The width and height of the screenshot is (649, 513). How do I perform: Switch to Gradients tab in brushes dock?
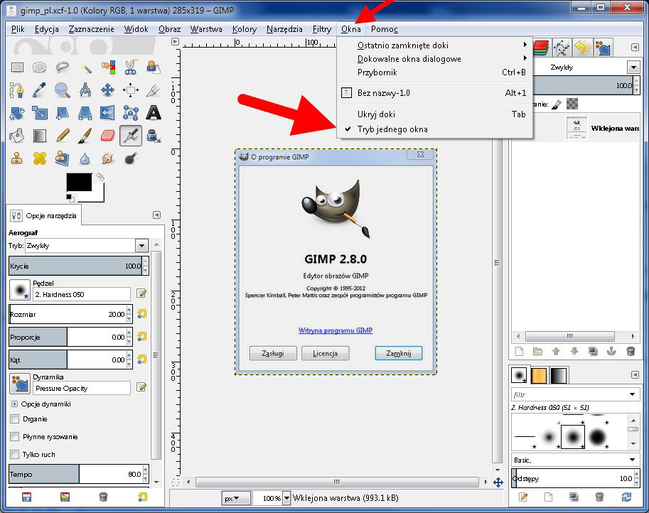(557, 375)
